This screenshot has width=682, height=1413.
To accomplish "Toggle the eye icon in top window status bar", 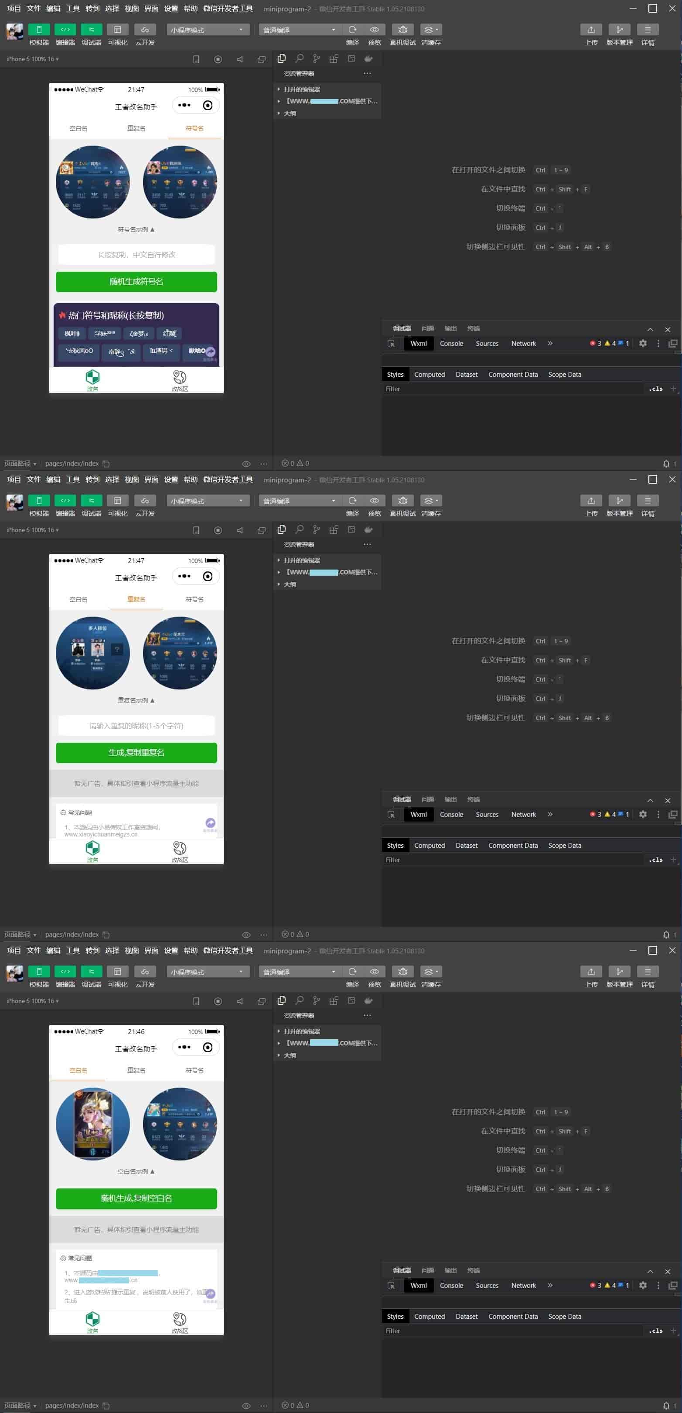I will coord(246,464).
